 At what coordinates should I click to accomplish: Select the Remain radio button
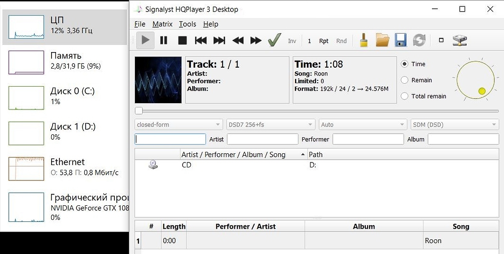point(405,80)
